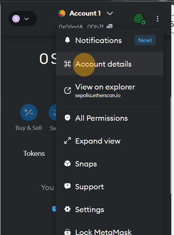
Task: Click the Account details QR grid icon
Action: (x=68, y=64)
